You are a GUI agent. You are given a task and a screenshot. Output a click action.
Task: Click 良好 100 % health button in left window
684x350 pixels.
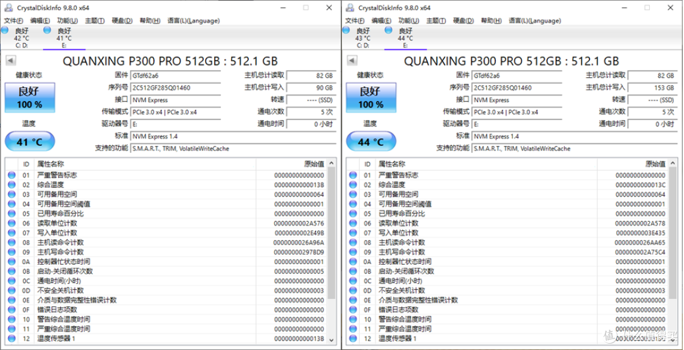coord(30,97)
